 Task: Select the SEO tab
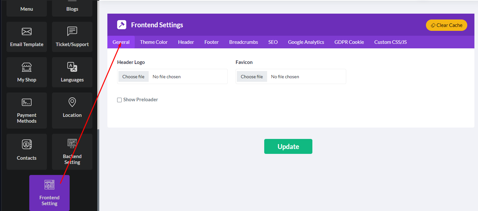pyautogui.click(x=273, y=42)
